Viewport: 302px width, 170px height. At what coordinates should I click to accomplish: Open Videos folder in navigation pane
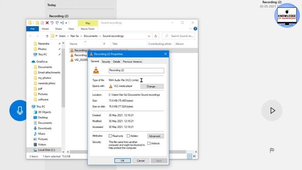pyautogui.click(x=40, y=144)
